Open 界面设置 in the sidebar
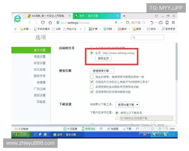The image size is (189, 151). click(x=40, y=57)
